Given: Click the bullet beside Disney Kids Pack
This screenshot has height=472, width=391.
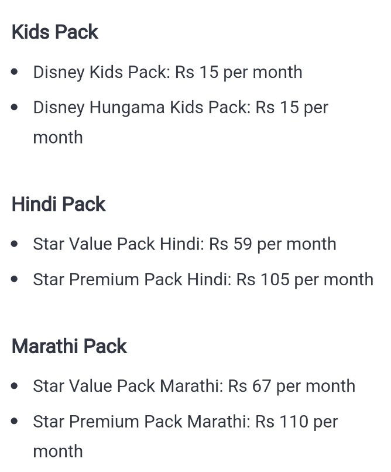Looking at the screenshot, I should click(x=15, y=73).
